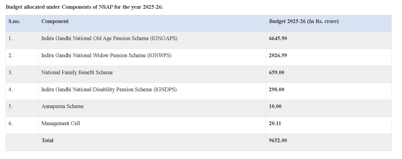Click serial number "1." in the first row
Viewport: 402px width, 159px height.
point(11,38)
